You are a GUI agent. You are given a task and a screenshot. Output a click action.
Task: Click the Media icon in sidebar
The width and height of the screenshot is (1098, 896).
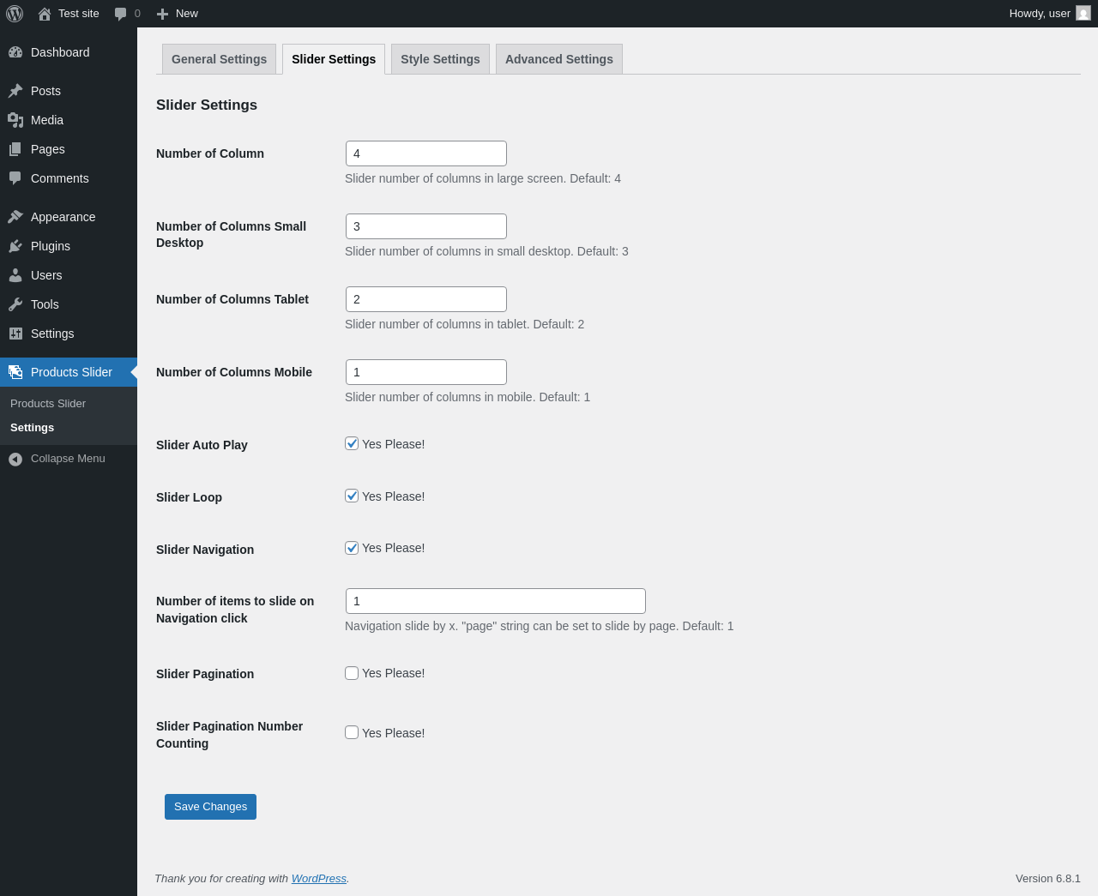(15, 120)
